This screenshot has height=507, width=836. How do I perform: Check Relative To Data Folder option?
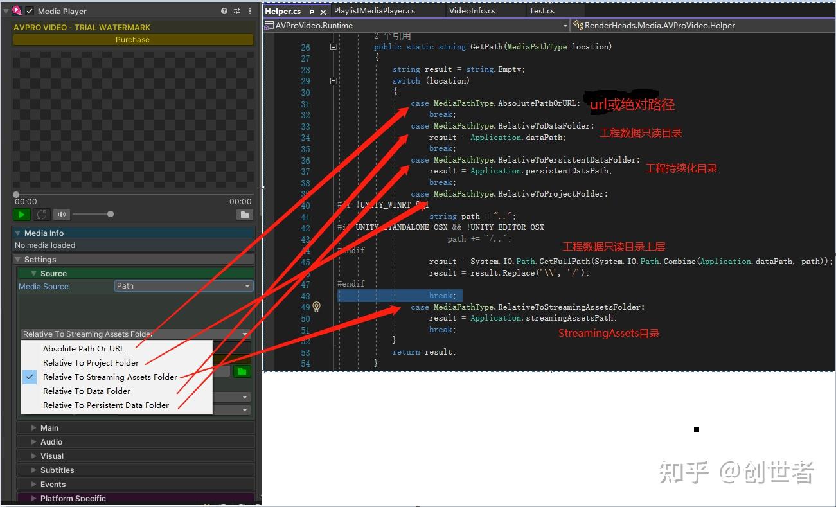click(86, 391)
